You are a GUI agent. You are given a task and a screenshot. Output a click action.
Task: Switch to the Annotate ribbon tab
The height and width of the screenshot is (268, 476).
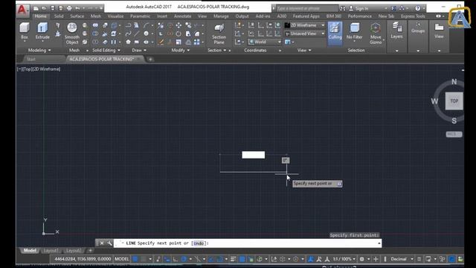pos(182,16)
